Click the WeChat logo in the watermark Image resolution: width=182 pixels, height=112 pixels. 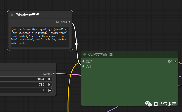[148, 104]
